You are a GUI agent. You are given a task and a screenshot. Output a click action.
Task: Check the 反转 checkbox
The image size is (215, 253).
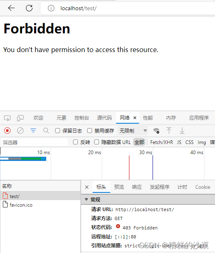coord(75,142)
